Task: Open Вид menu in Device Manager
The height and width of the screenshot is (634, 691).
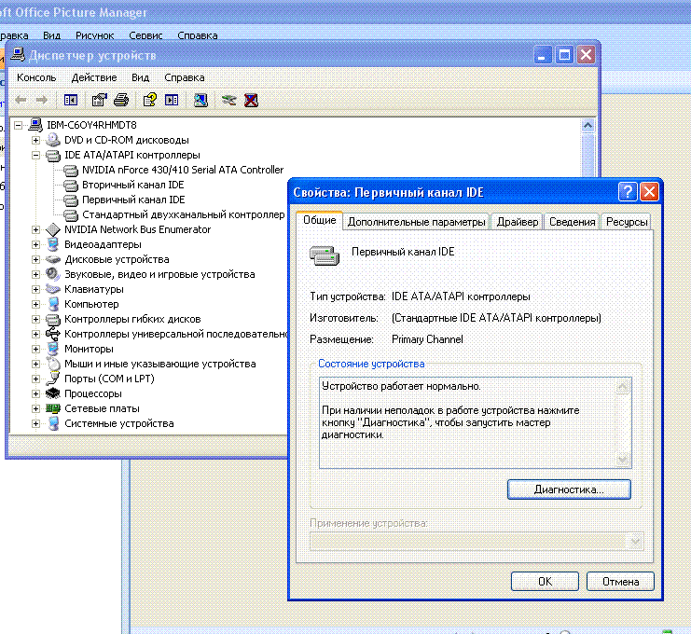Action: tap(140, 77)
